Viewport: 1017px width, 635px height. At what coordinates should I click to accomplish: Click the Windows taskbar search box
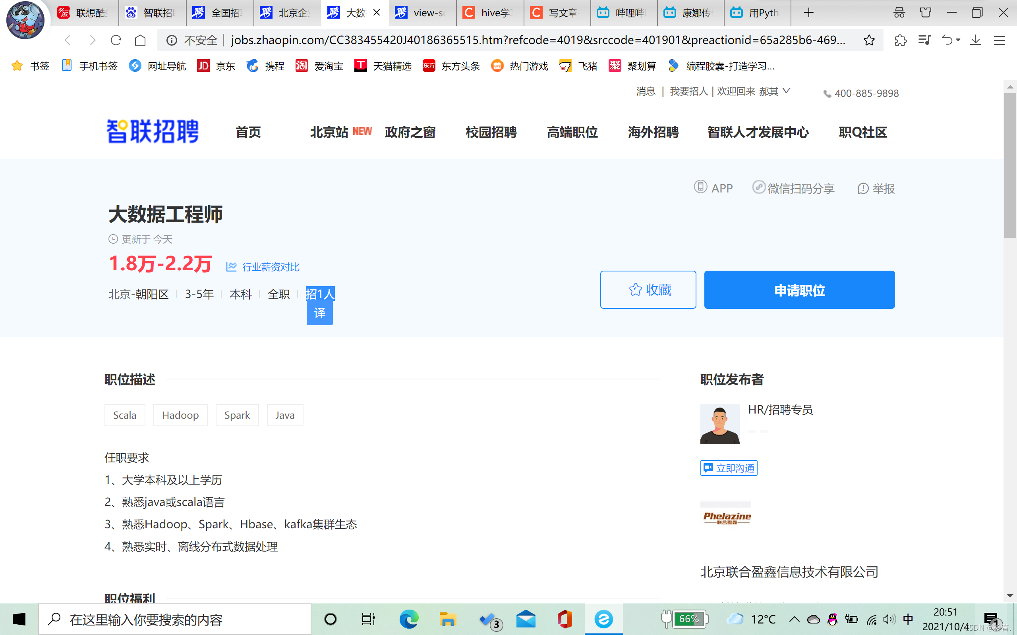point(174,620)
